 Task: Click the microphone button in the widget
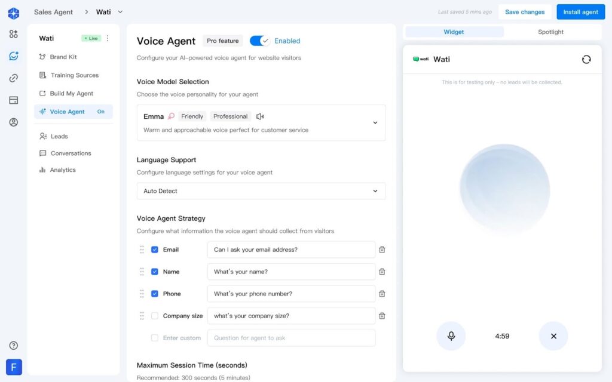click(x=451, y=336)
